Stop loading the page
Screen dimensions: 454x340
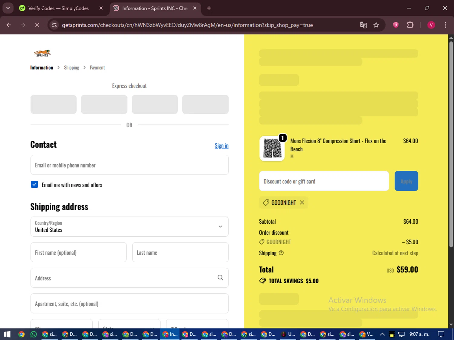pos(37,25)
